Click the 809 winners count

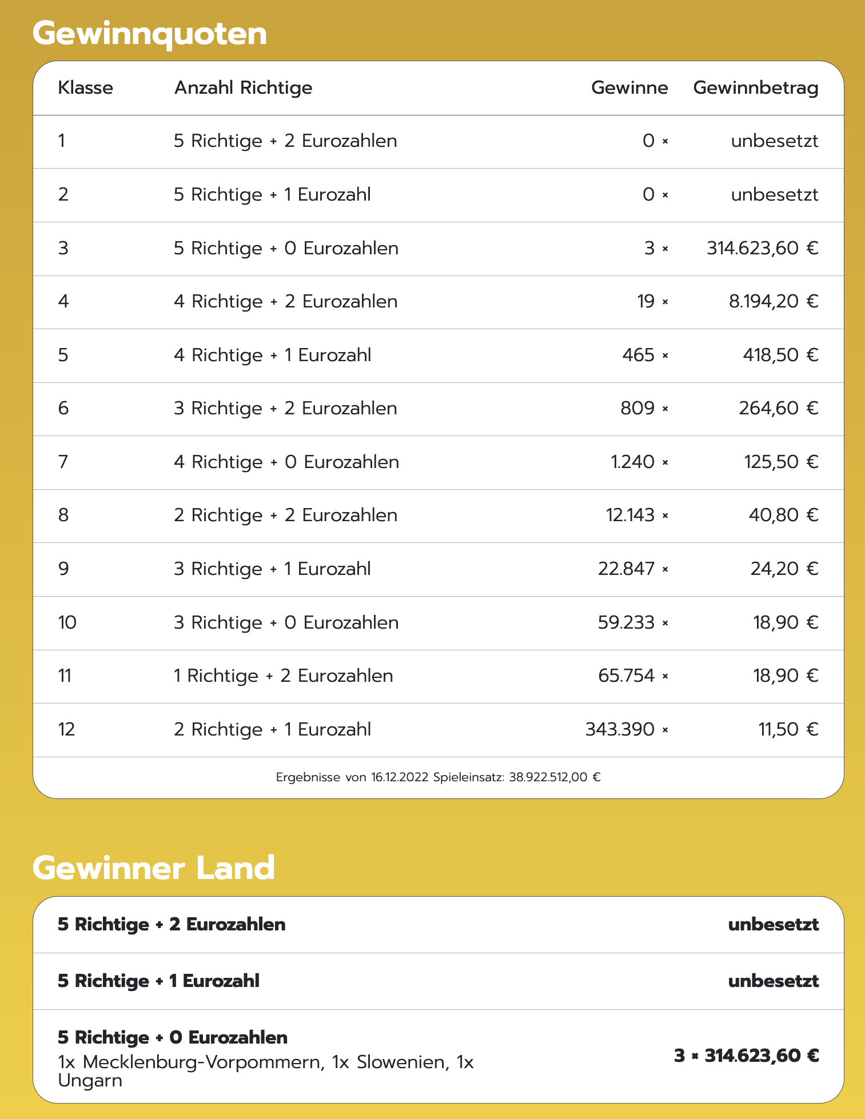(x=637, y=408)
